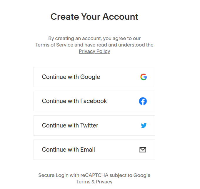Screen dimensions: 200x189
Task: Choose Continue with Twitter
Action: click(x=94, y=125)
